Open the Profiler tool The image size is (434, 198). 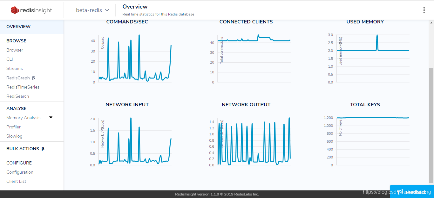pos(13,127)
